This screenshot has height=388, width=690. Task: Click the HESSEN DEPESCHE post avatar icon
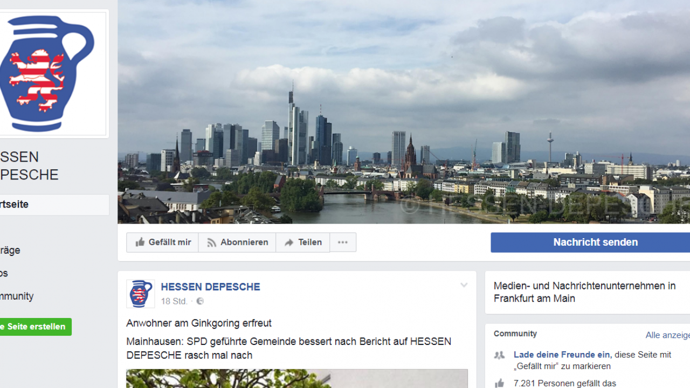pyautogui.click(x=140, y=294)
